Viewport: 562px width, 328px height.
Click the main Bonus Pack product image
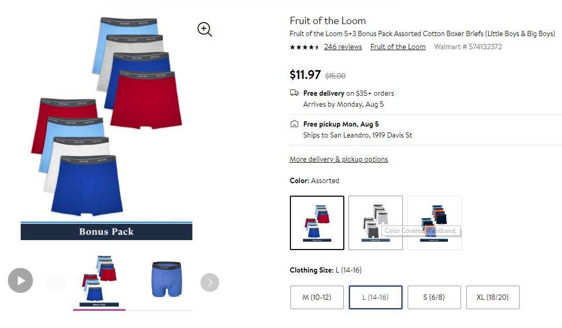coord(106,128)
